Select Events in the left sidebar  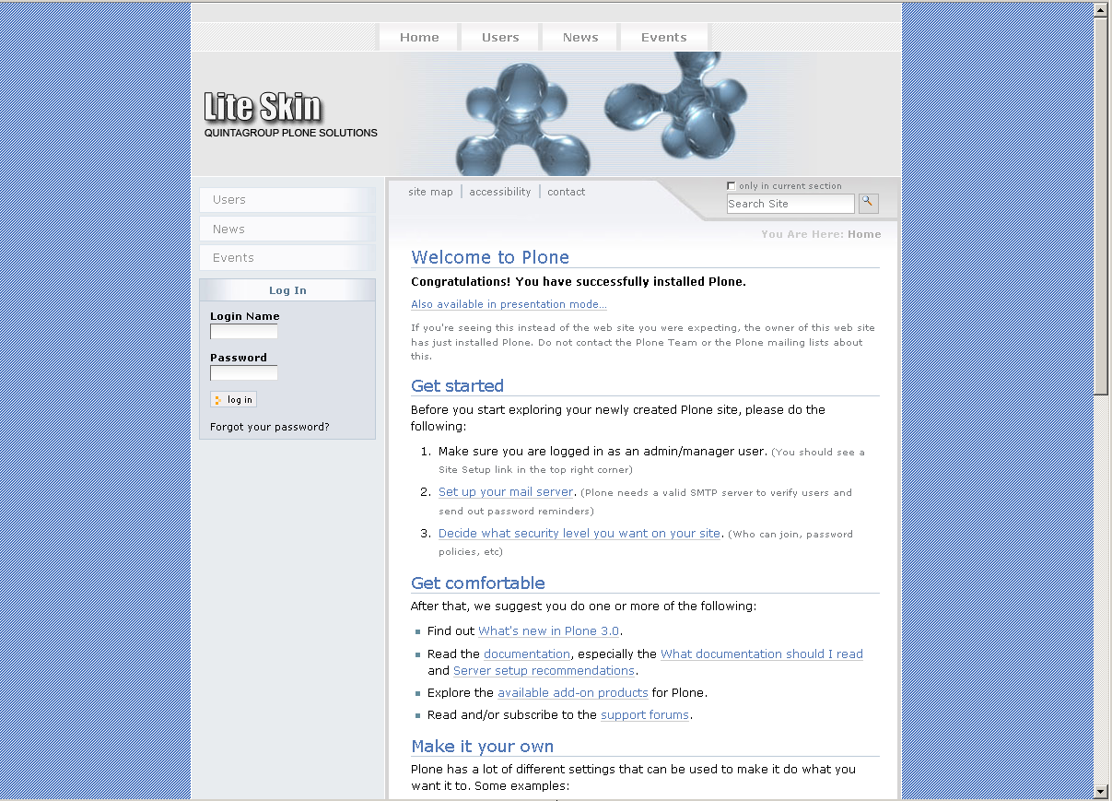[287, 258]
